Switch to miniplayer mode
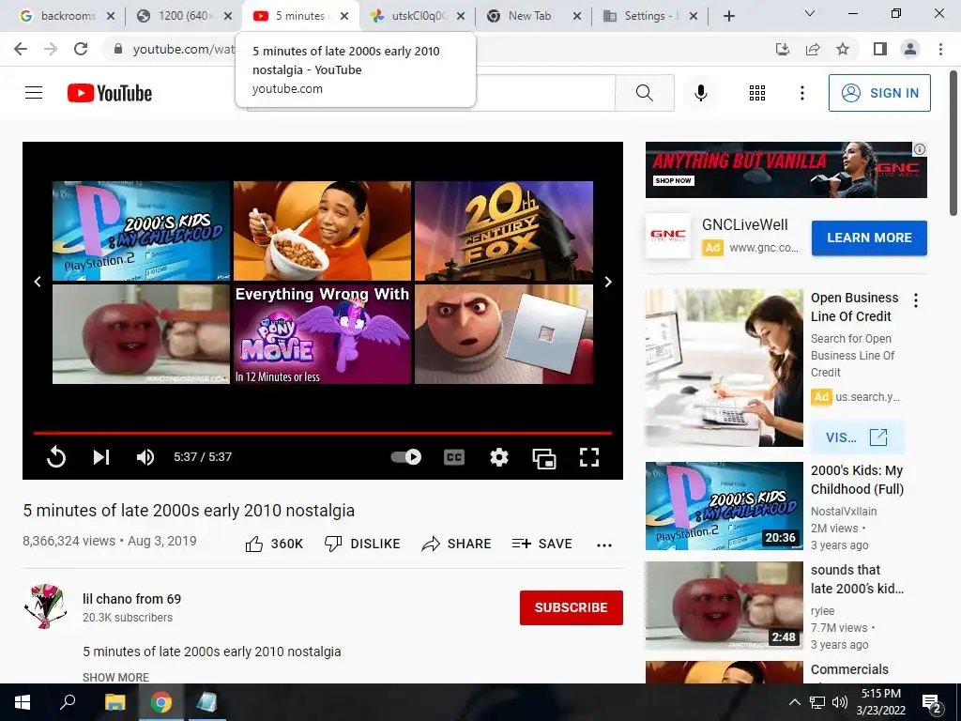 544,457
